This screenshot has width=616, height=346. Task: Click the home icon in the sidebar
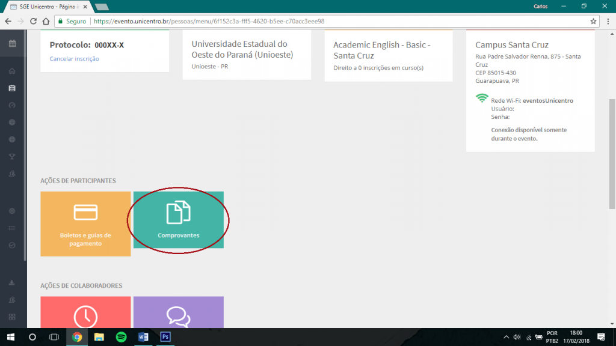[12, 71]
